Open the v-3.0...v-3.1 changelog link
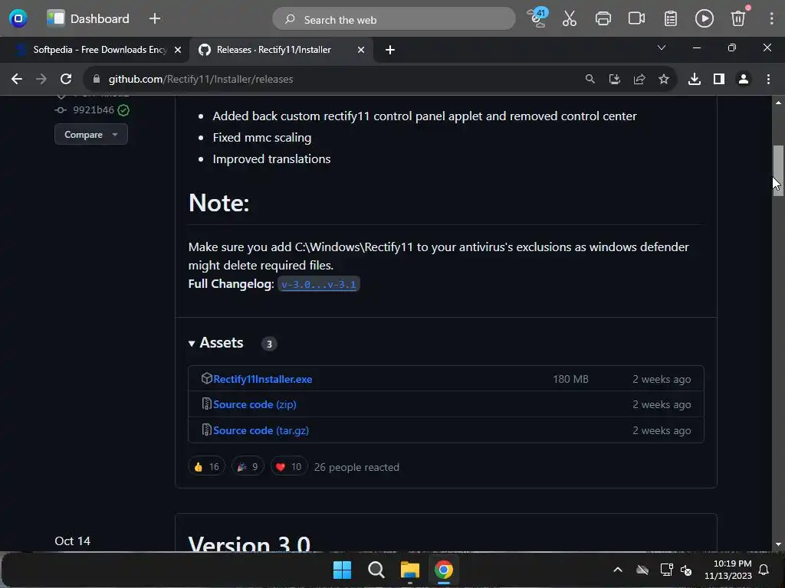Viewport: 785px width, 588px height. 318,284
